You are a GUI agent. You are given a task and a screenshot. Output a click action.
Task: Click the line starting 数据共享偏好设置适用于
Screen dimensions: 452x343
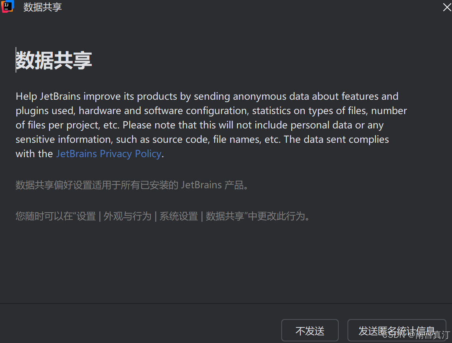[x=132, y=185]
